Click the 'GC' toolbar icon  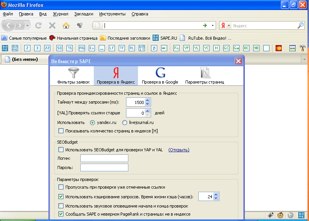tap(226, 48)
